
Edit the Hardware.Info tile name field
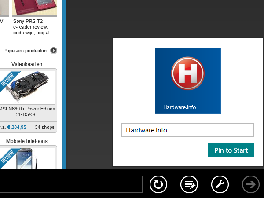tap(188, 130)
